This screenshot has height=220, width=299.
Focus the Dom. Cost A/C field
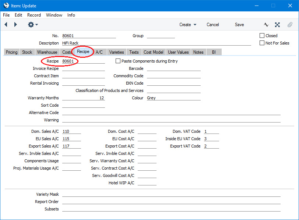(147, 131)
